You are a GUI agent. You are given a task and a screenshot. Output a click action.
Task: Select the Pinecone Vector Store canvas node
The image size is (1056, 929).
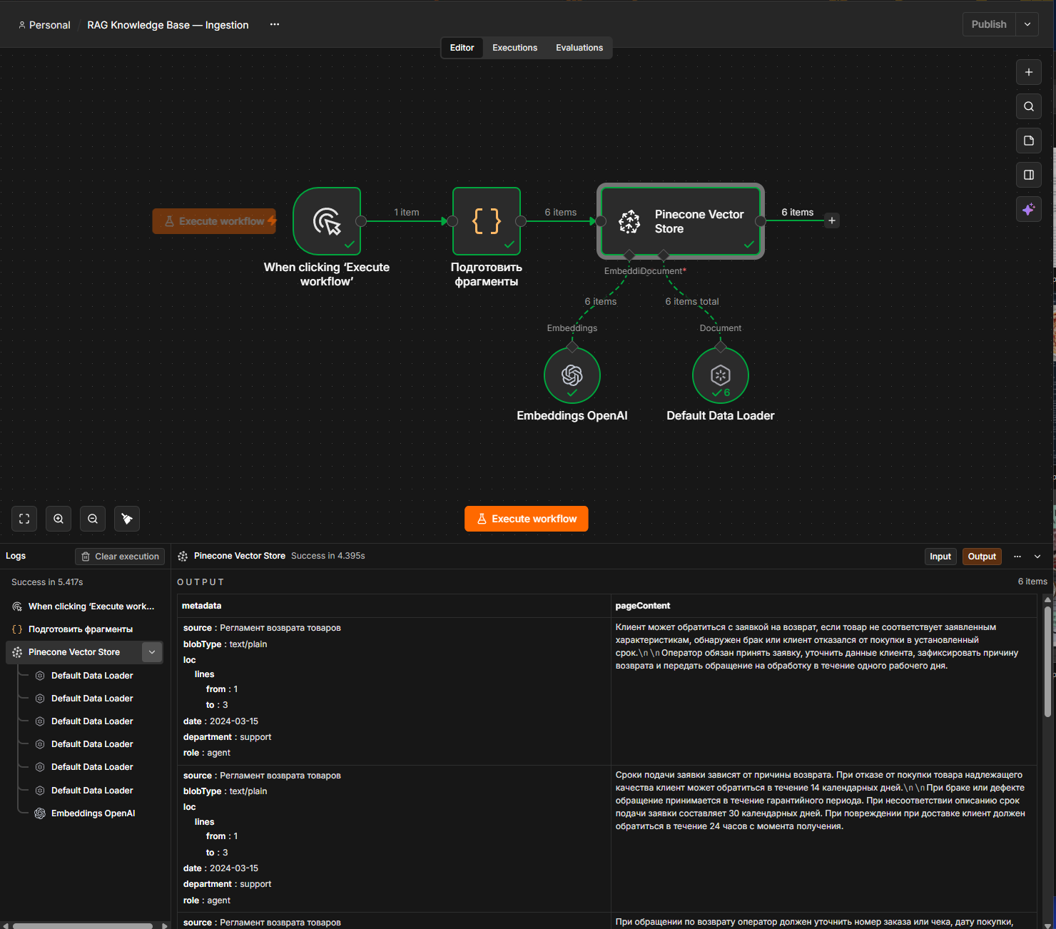pos(681,221)
